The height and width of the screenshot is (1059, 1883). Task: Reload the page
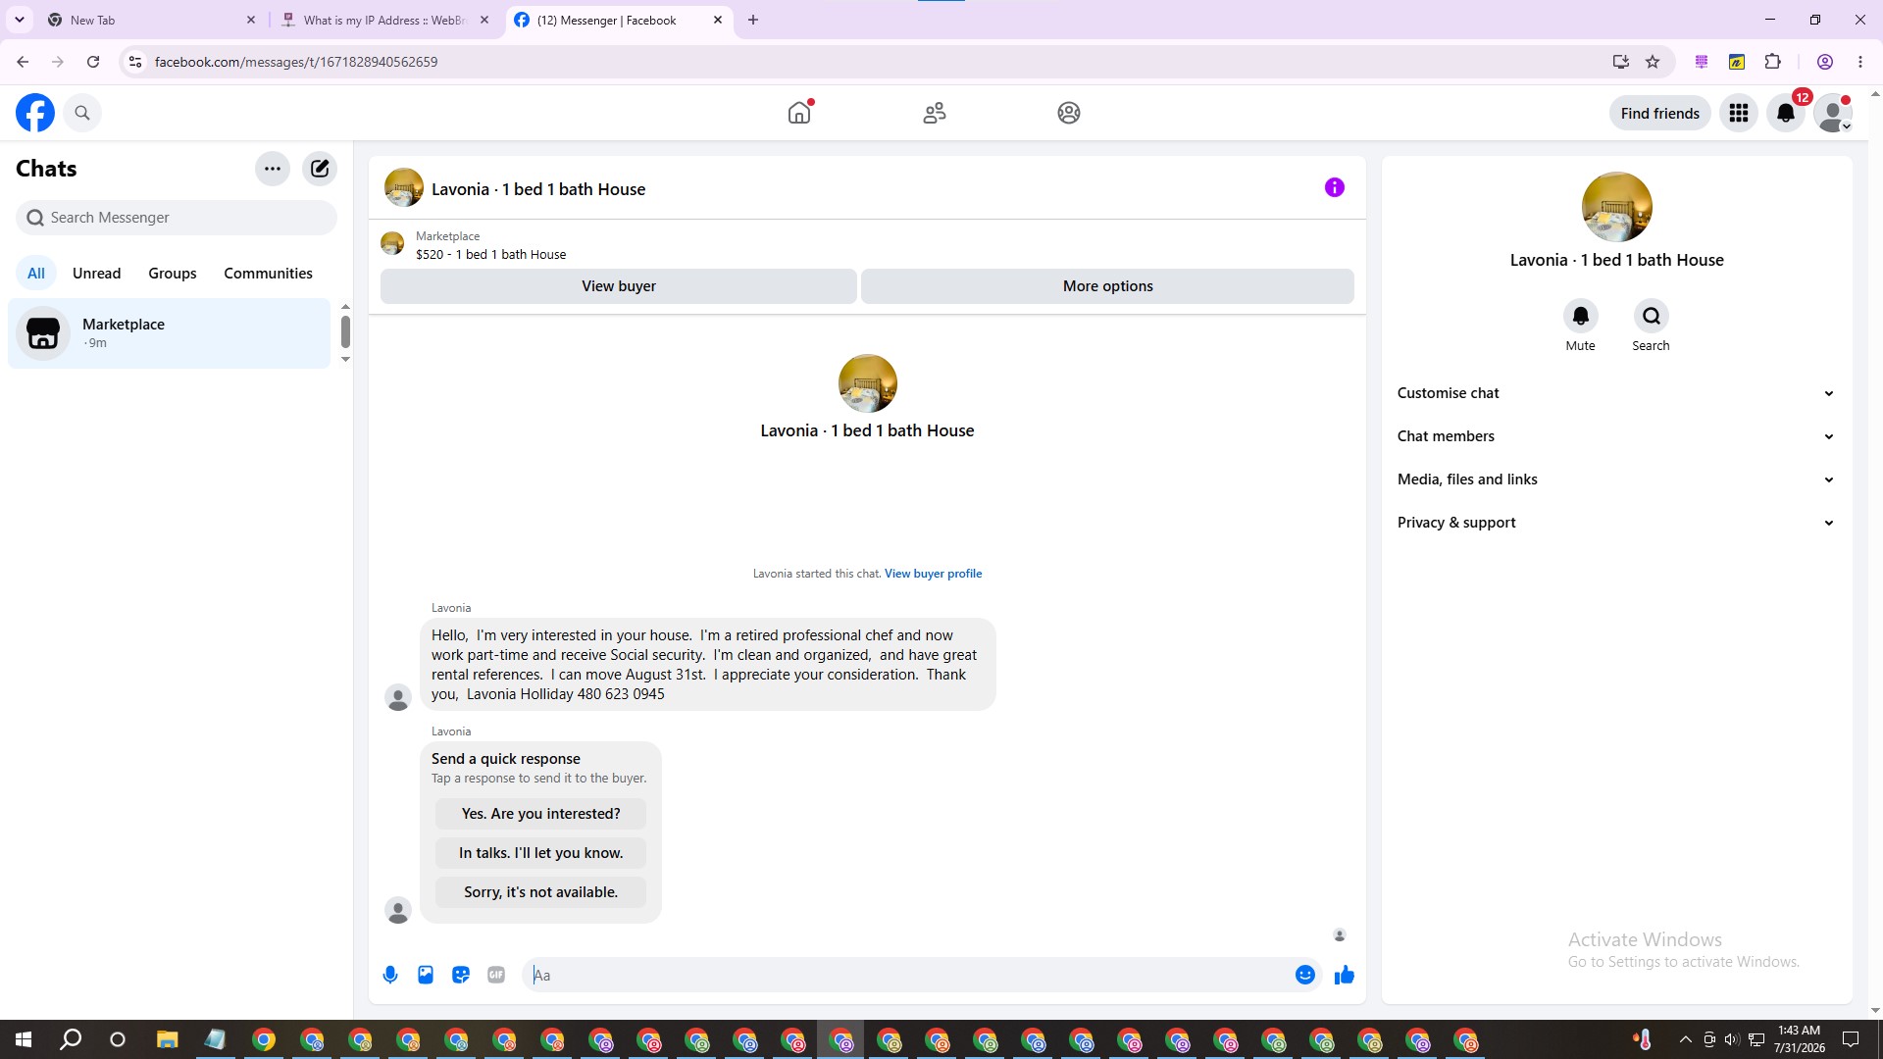pos(93,62)
